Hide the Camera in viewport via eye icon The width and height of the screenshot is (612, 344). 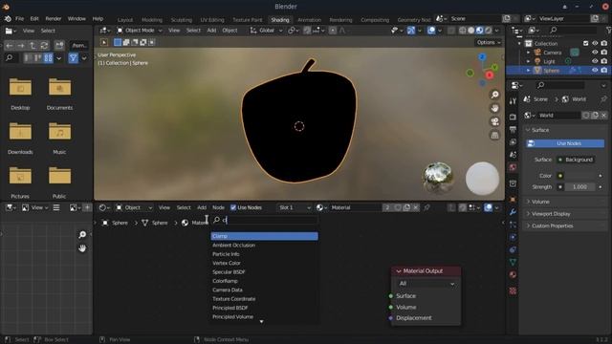coord(595,53)
